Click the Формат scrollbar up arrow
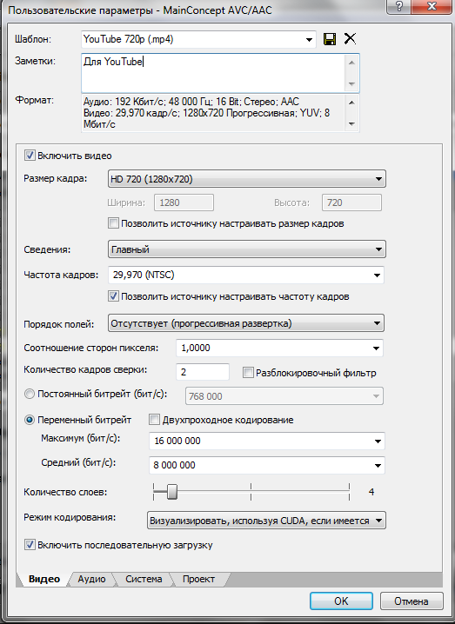Screen dimensions: 455x624 point(351,103)
